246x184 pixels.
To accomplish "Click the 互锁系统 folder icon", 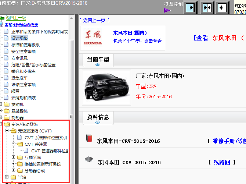I will coord(20,157).
